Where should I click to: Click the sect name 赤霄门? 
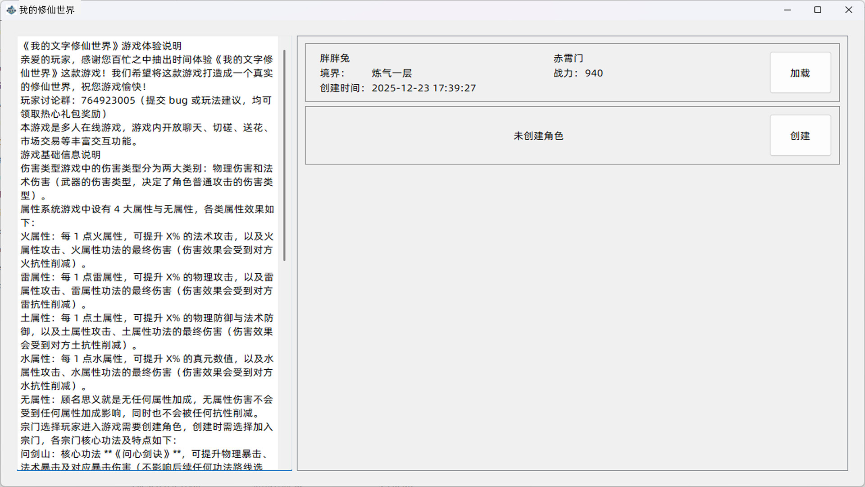[x=569, y=58]
